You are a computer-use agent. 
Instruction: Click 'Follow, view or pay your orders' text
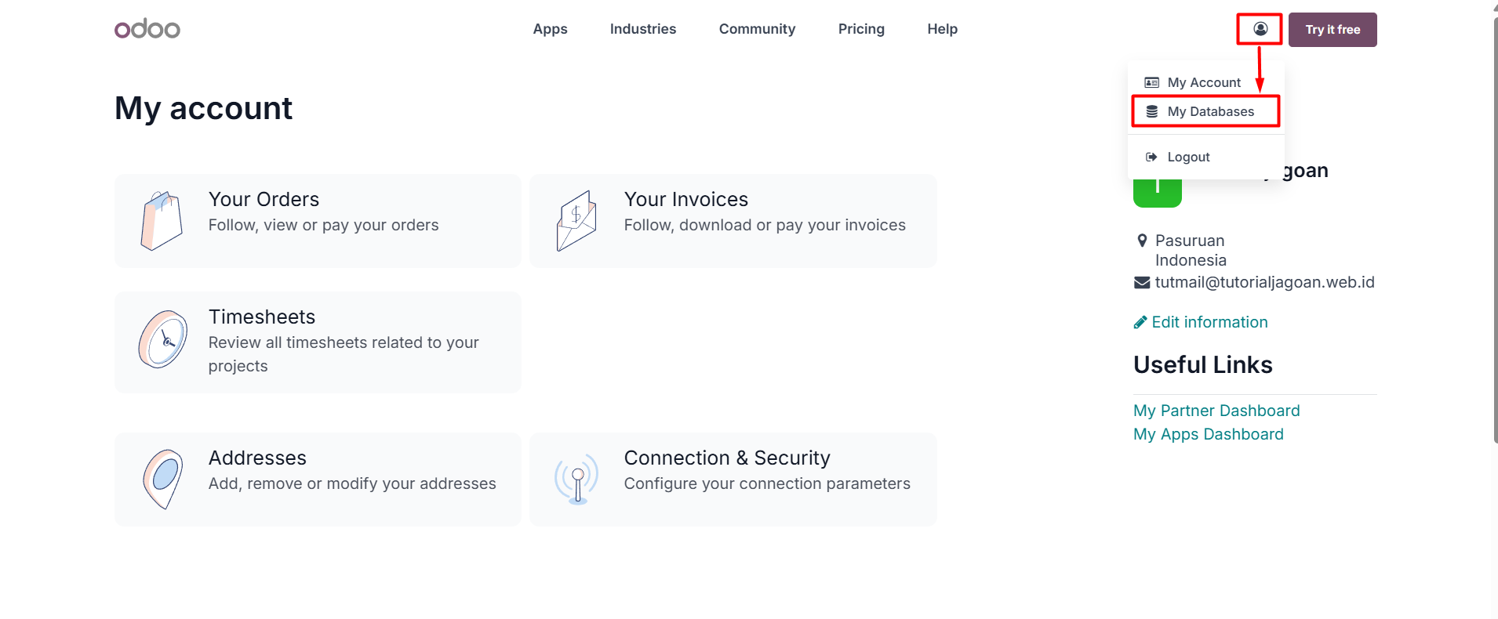323,226
